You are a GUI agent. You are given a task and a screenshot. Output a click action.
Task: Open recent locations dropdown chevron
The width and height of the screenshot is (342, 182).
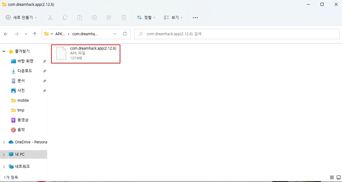pyautogui.click(x=26, y=34)
